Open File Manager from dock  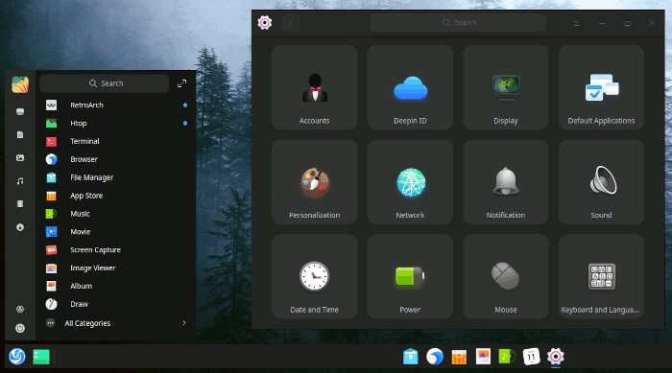tap(411, 357)
